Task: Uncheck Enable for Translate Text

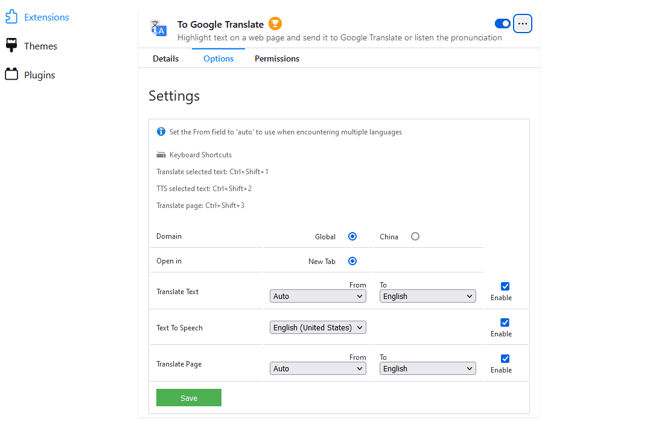Action: tap(505, 286)
